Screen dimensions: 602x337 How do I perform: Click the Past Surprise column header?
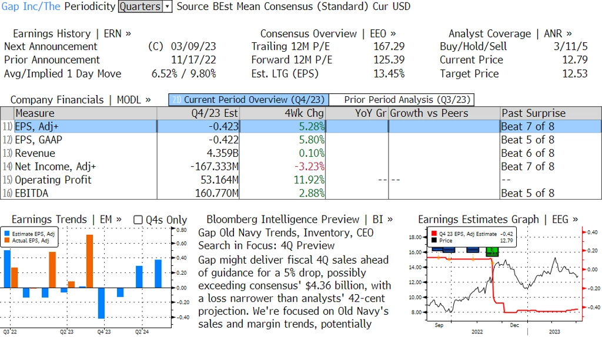pos(551,113)
